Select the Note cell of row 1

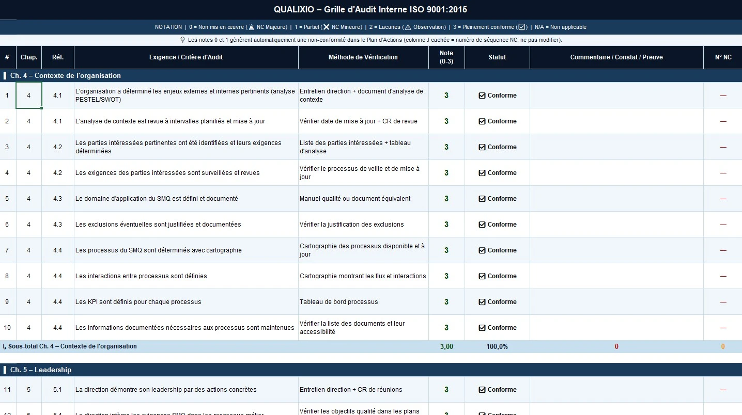tap(446, 95)
